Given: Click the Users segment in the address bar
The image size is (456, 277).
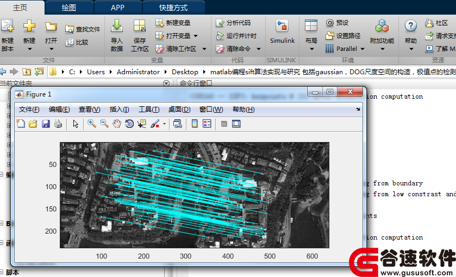Looking at the screenshot, I should [x=96, y=72].
